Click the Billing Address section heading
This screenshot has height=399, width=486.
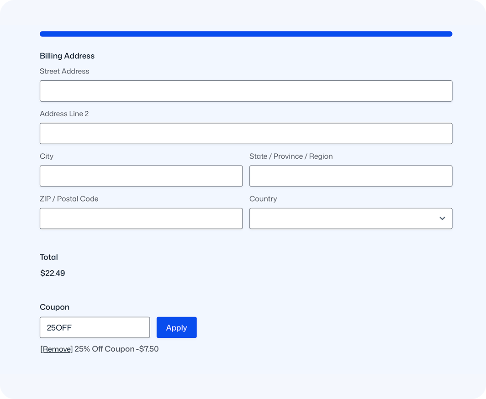pos(67,56)
